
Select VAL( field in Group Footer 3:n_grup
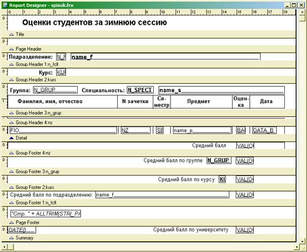245,161
